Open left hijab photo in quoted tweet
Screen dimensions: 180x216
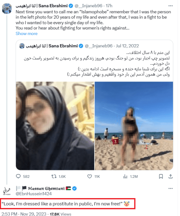point(55,126)
